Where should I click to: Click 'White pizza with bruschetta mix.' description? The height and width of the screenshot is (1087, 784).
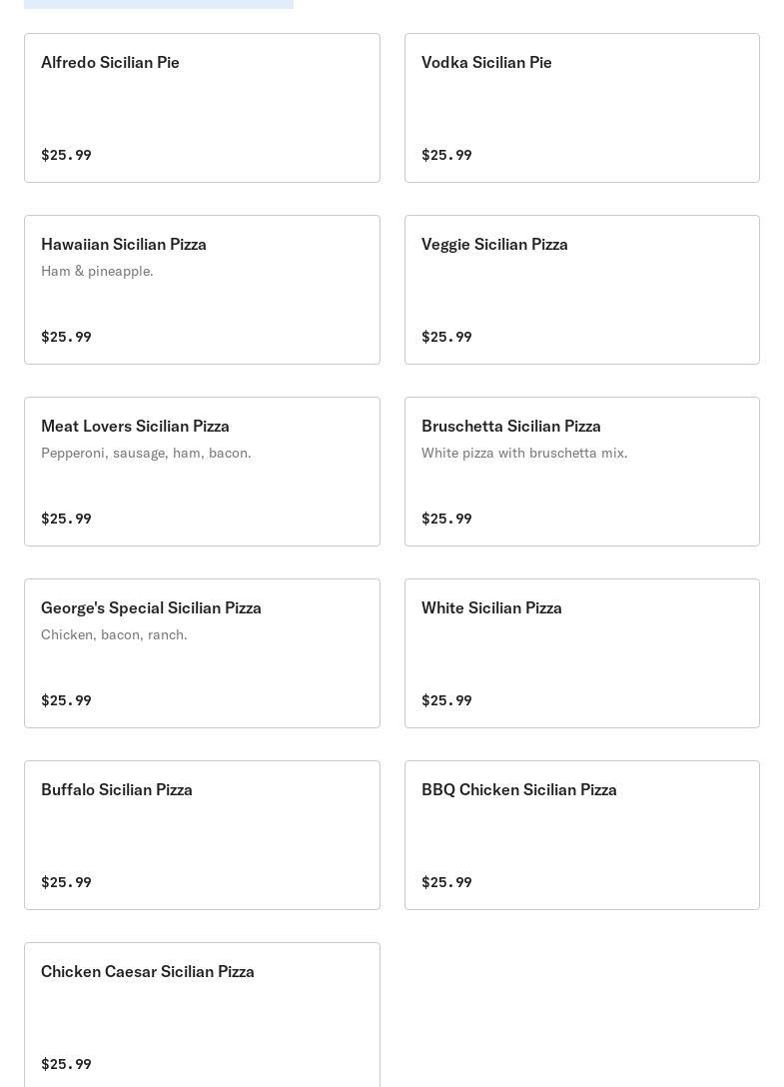tap(524, 453)
